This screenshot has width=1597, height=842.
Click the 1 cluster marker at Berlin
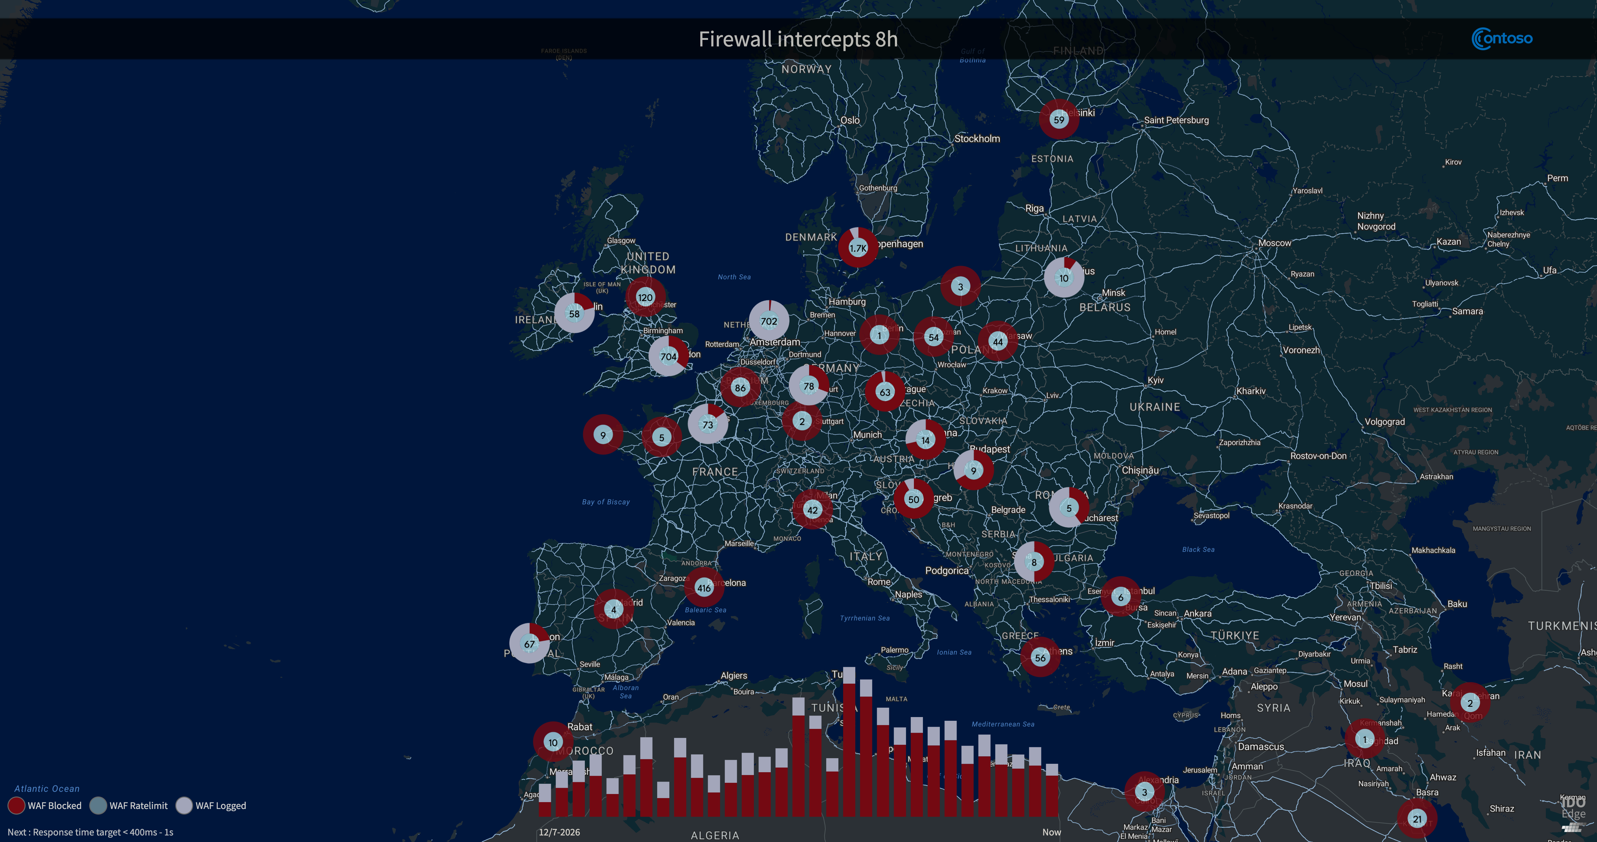pos(879,335)
